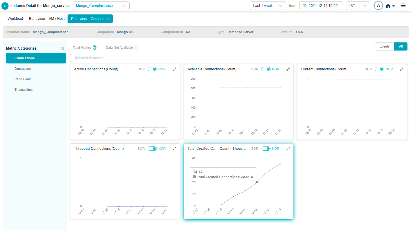The width and height of the screenshot is (412, 231).
Task: Toggle SOR/NOR switch on Total Created Connections
Action: (x=266, y=149)
